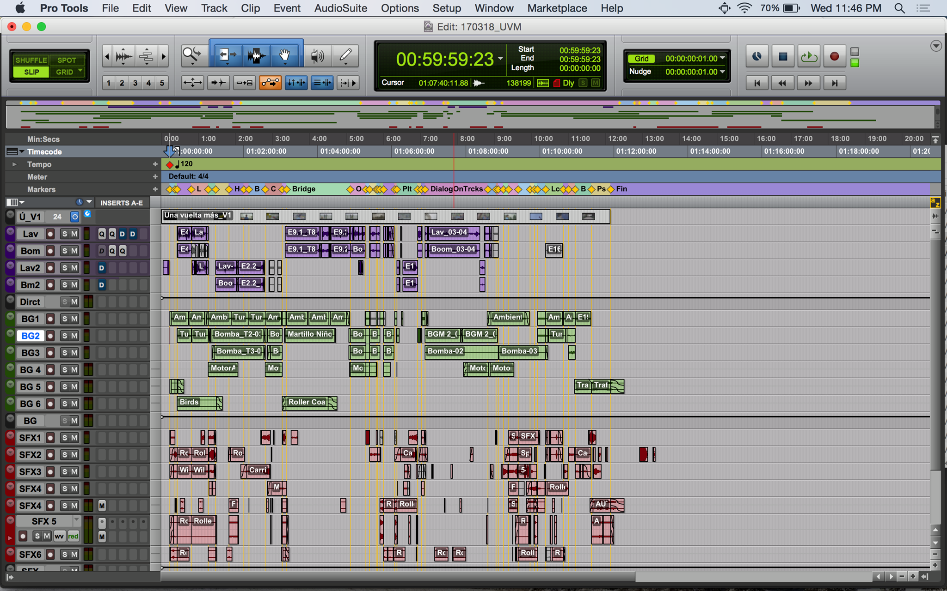Solo the Lav track
The image size is (947, 591).
(65, 234)
